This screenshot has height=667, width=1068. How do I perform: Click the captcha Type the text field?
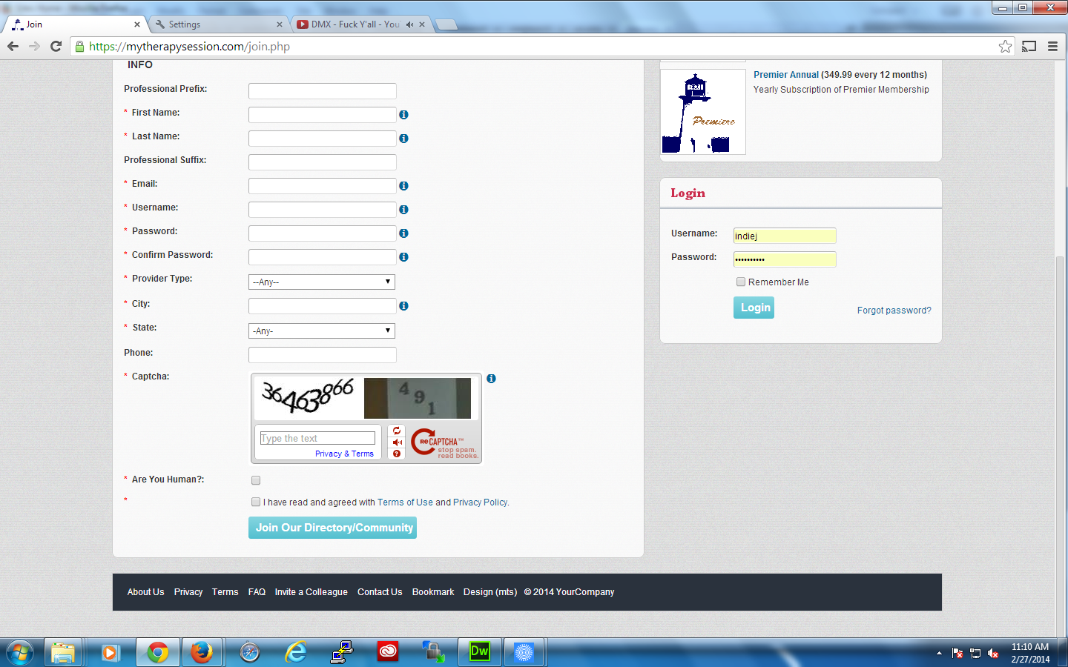pyautogui.click(x=317, y=439)
